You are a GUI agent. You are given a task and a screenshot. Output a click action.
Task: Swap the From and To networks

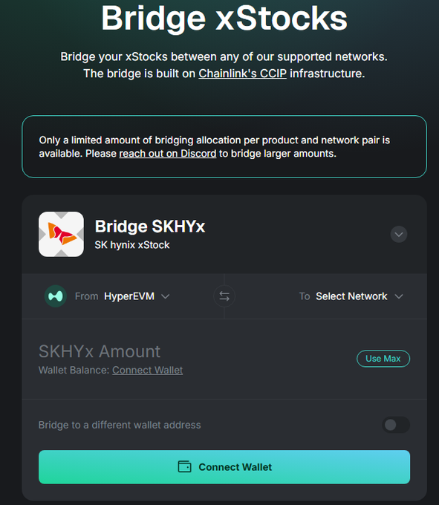[224, 296]
